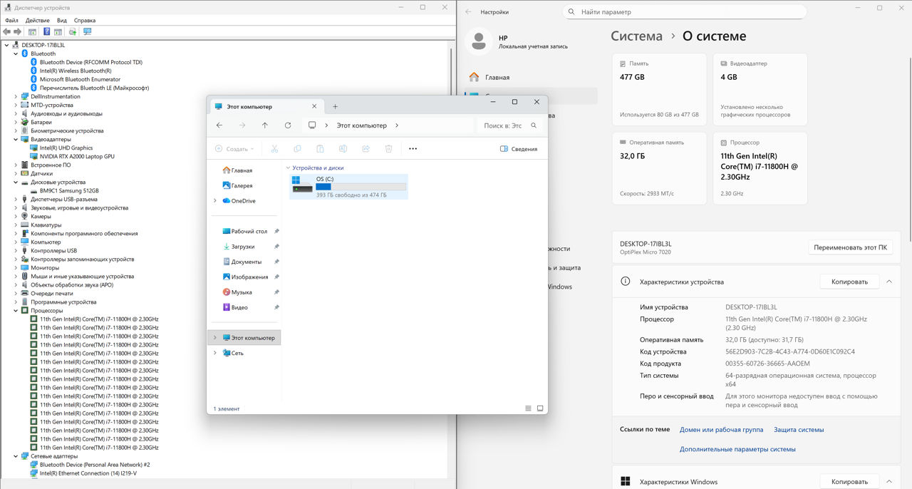Open the three-dots more options in Explorer
912x489 pixels.
(x=413, y=149)
